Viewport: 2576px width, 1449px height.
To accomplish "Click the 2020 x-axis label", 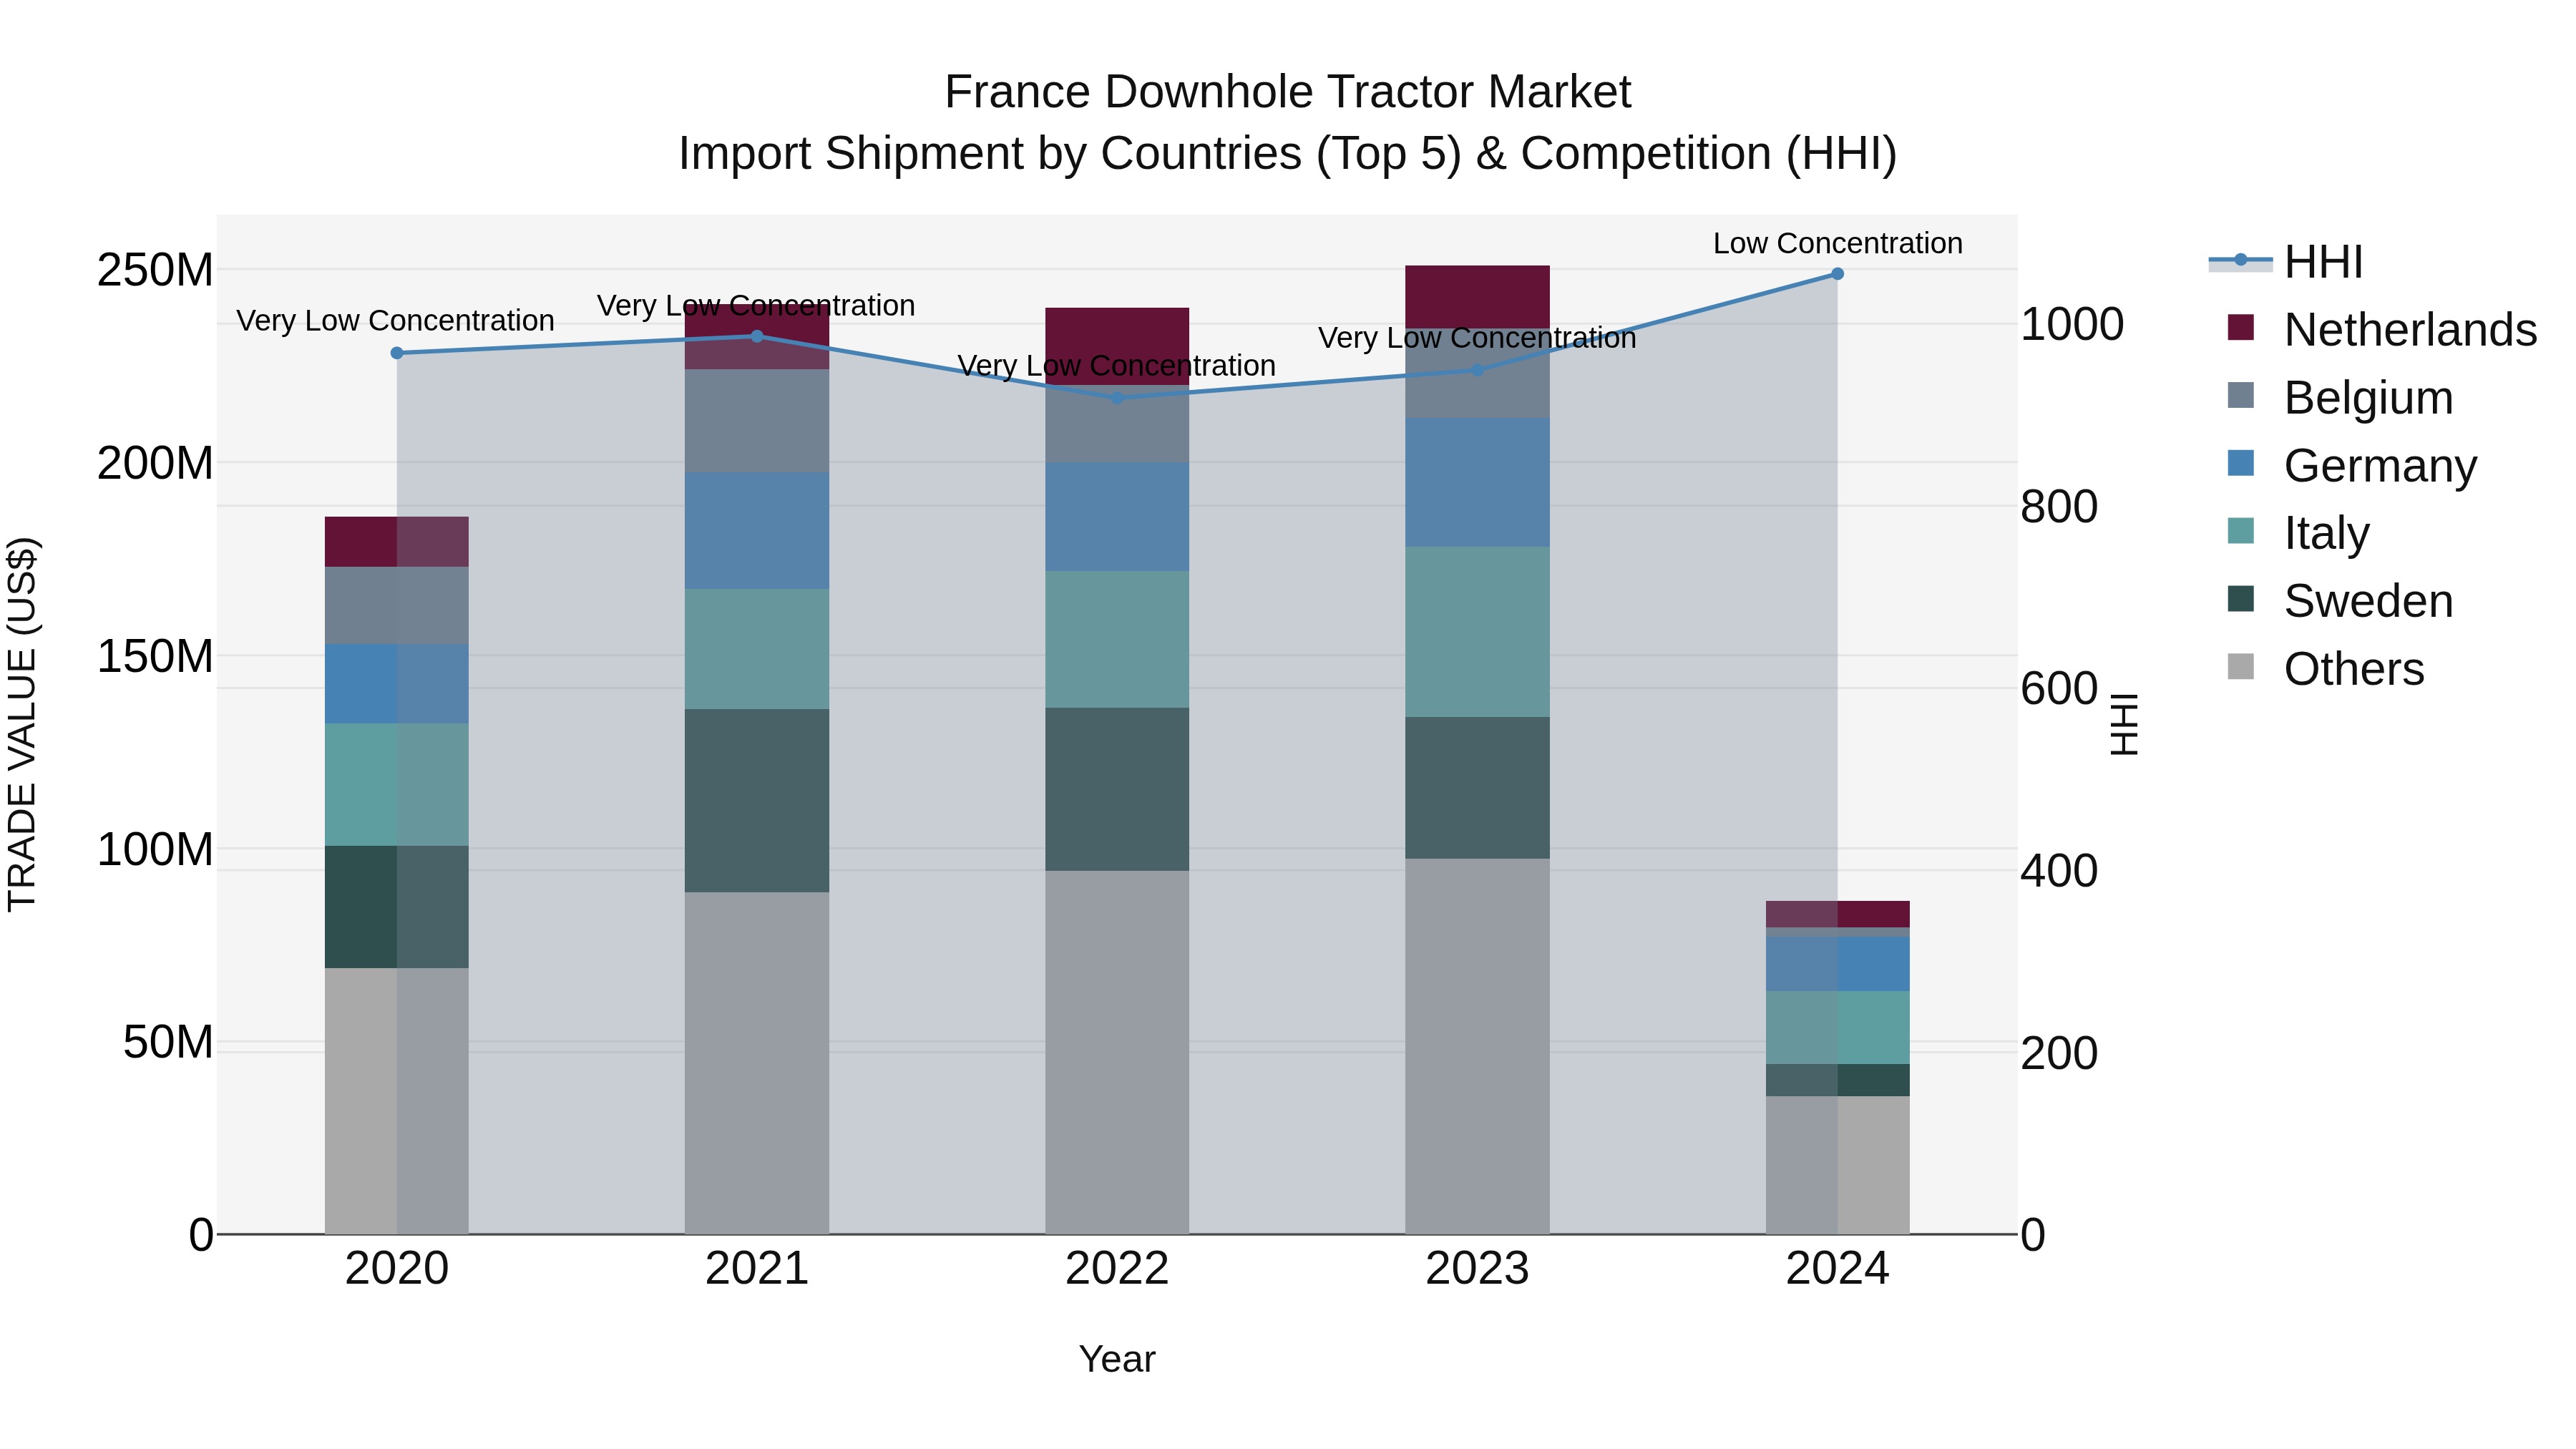I will [x=397, y=1269].
